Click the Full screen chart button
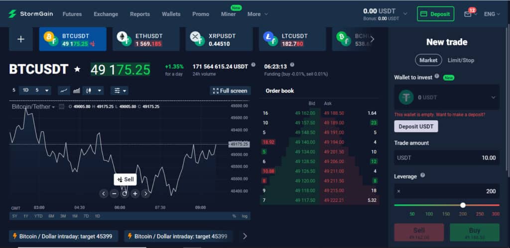The width and height of the screenshot is (510, 248). point(230,91)
